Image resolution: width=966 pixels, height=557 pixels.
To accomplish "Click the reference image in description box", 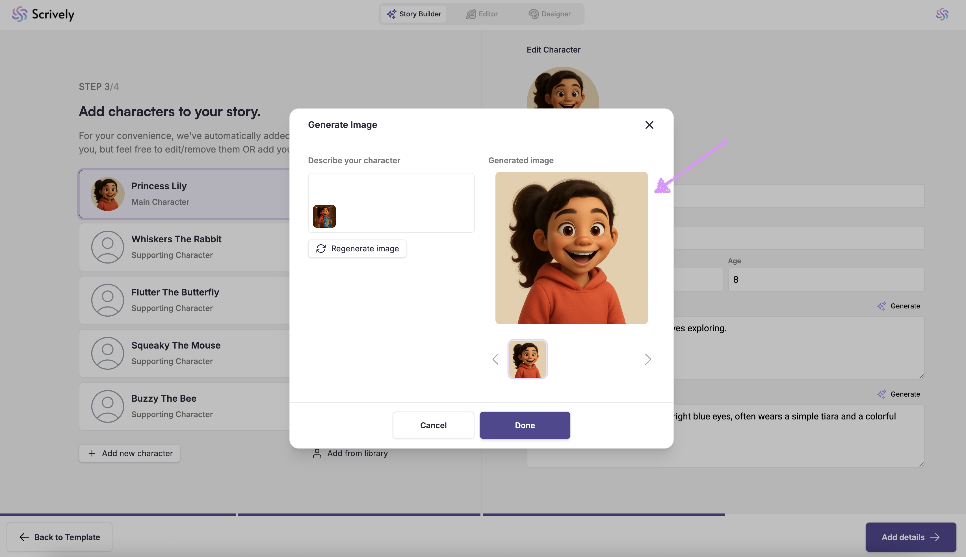I will pos(324,216).
